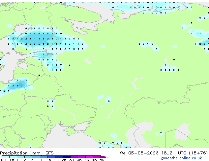Click the 35–40 mm legend color swatch
Viewport: 209px width, 161px height.
pos(82,157)
